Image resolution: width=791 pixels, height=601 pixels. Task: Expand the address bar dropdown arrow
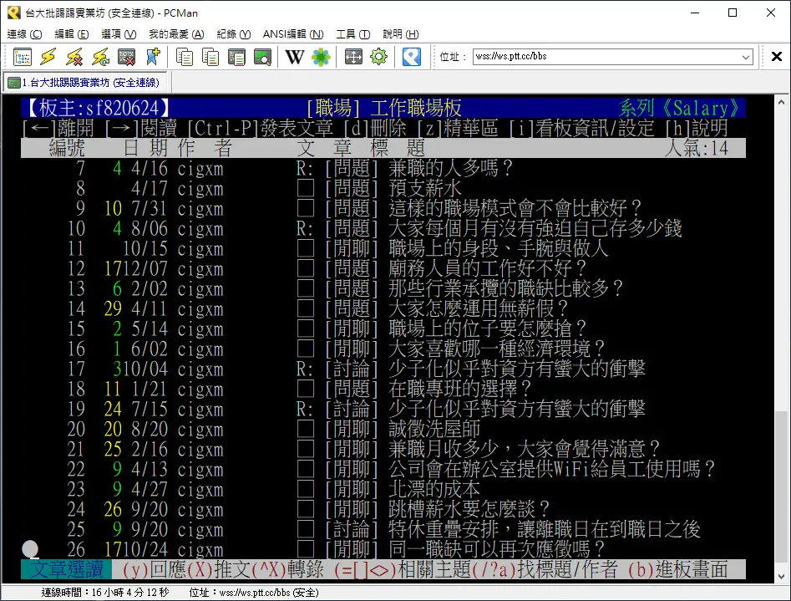point(746,57)
